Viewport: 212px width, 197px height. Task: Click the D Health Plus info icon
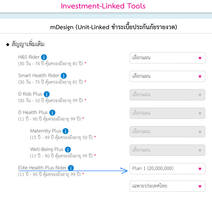52,113
